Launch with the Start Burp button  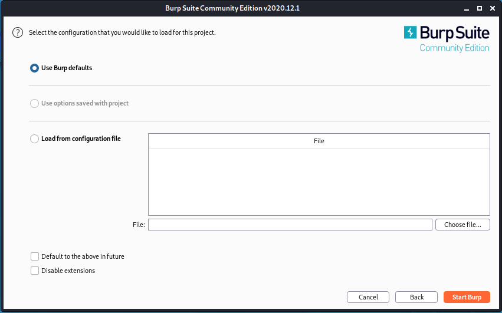pos(467,297)
